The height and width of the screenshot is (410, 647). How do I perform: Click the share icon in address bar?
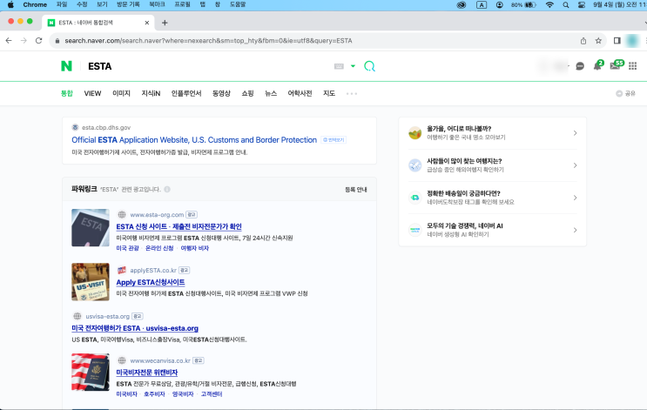[583, 40]
